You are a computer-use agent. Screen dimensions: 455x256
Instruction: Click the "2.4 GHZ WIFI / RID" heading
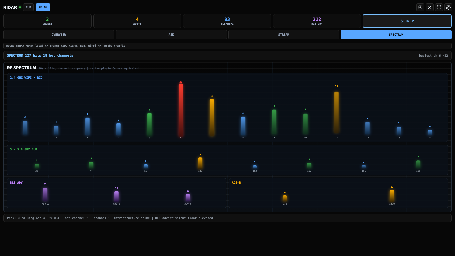26,78
